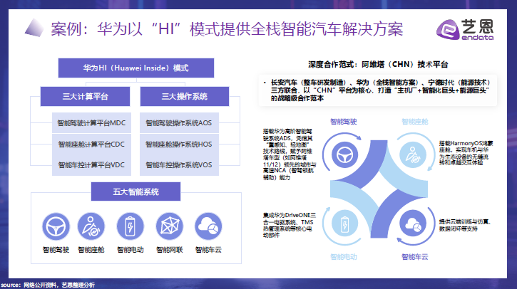Select the 华为HI (Huawei Inside) 模式 box
This screenshot has width=517, height=289.
pos(136,68)
